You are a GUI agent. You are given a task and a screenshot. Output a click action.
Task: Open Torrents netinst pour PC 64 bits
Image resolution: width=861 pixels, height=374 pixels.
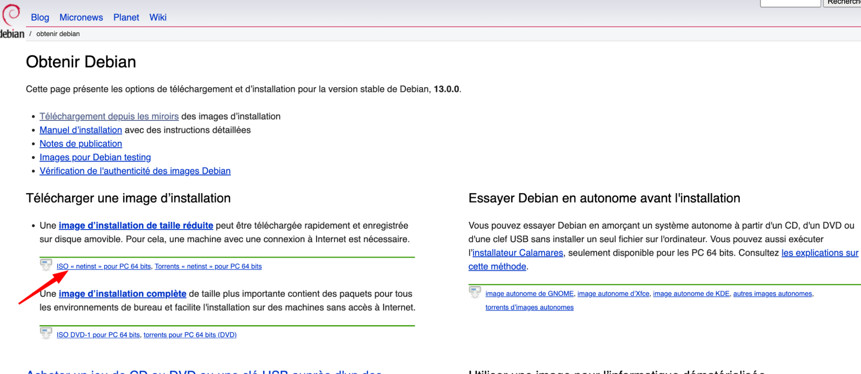point(208,267)
